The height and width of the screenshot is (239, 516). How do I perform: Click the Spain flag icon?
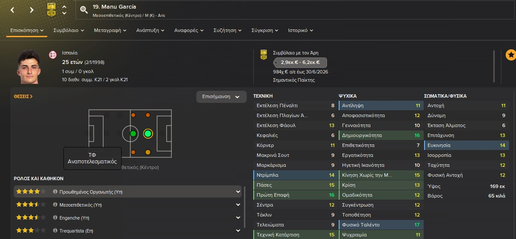53,55
